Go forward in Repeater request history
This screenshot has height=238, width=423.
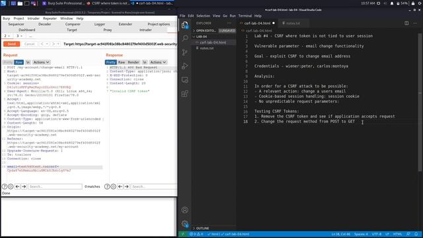click(54, 44)
